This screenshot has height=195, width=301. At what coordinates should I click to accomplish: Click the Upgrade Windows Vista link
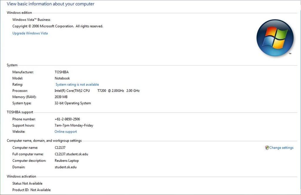[30, 33]
